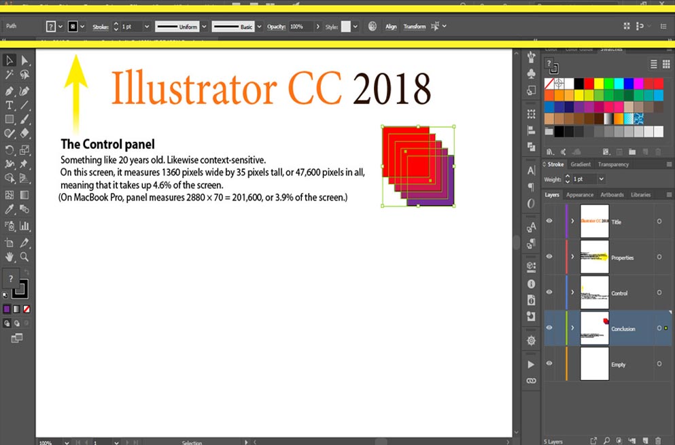Open the Paragraph panel icon in dock
The width and height of the screenshot is (675, 445).
point(531,187)
